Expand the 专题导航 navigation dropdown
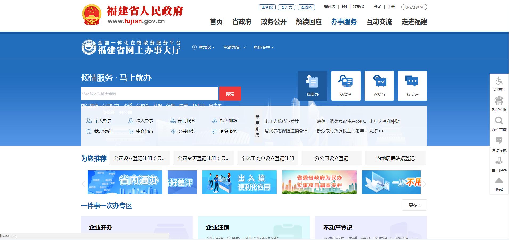This screenshot has height=240, width=509. coord(234,47)
